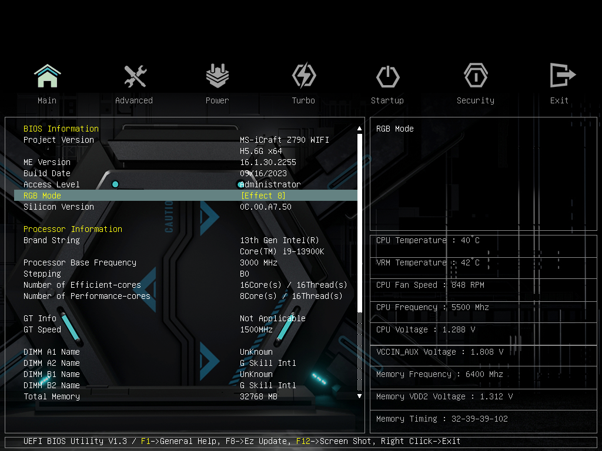The image size is (602, 451).
Task: Click the Startup power-button icon
Action: pos(388,76)
